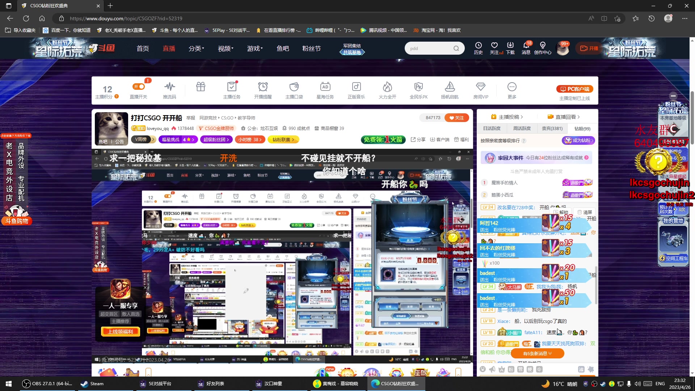Click the orange 开播 start streaming button
Screen dimensions: 695x391
[x=589, y=48]
